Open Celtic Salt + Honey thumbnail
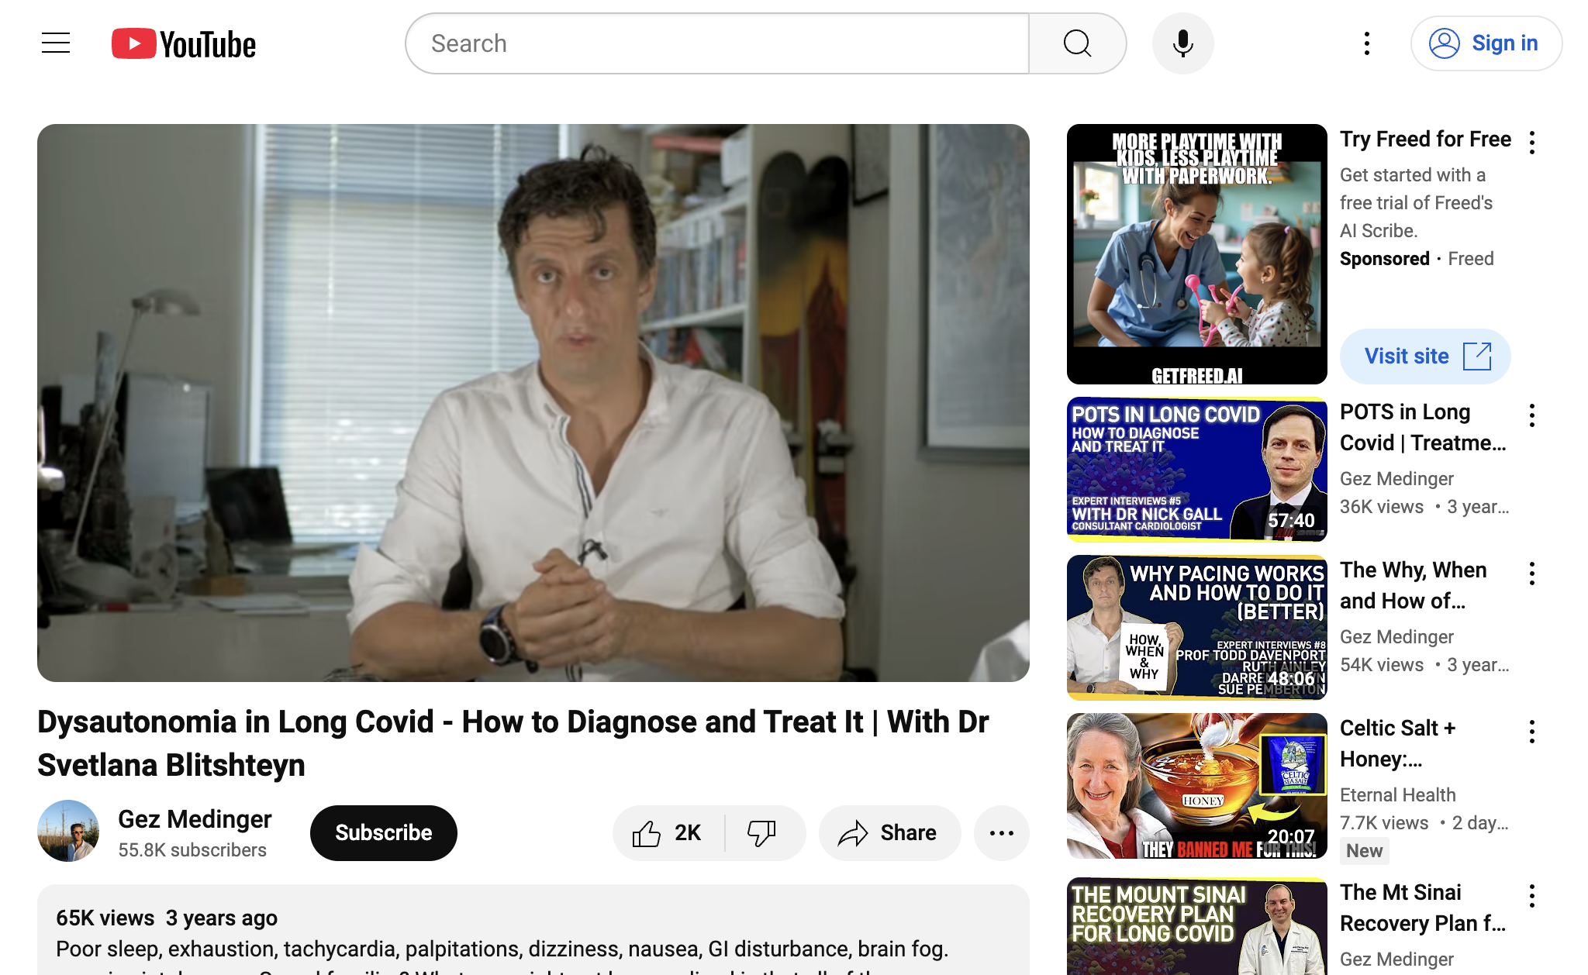The image size is (1588, 975). click(1196, 786)
